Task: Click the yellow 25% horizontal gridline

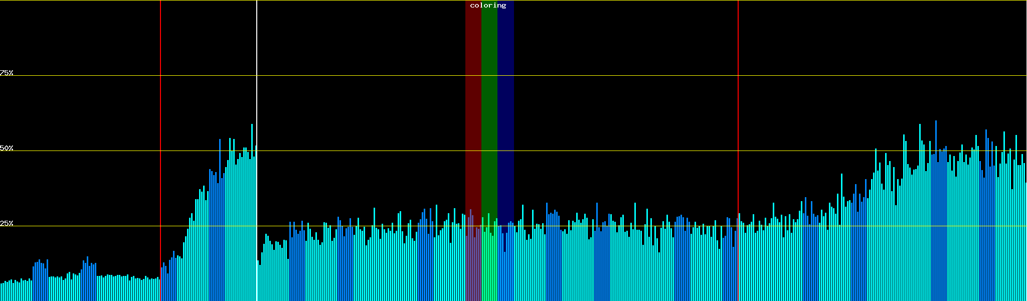Action: (x=602, y=226)
